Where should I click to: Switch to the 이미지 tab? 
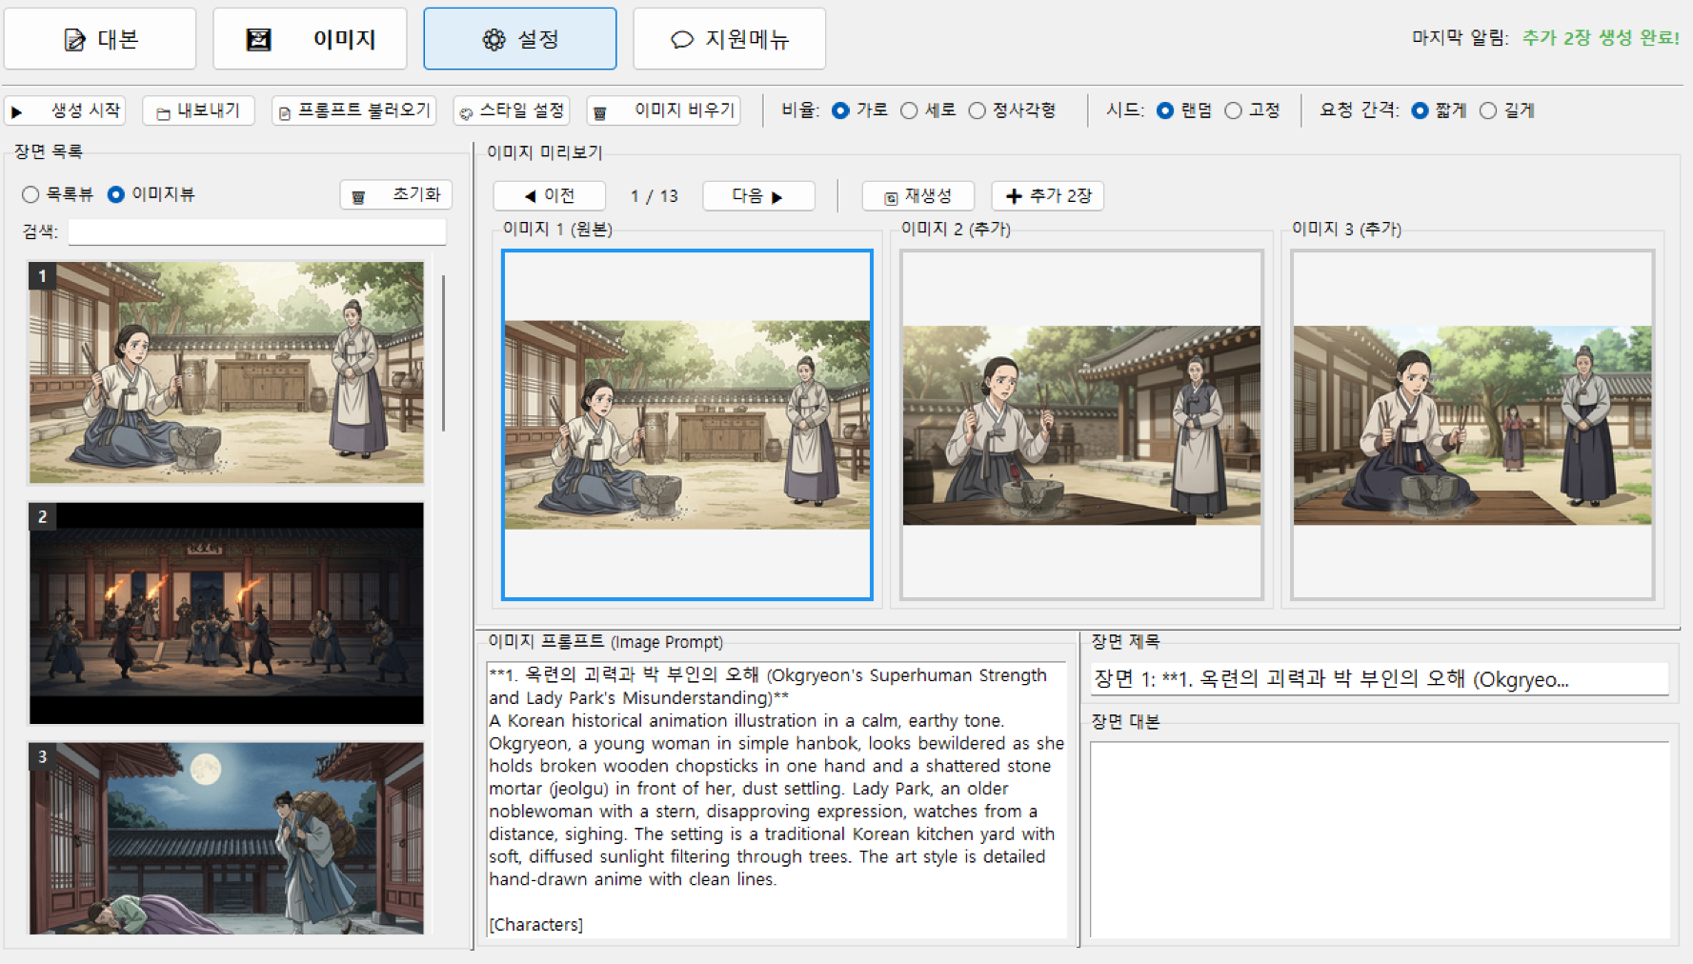click(x=310, y=39)
